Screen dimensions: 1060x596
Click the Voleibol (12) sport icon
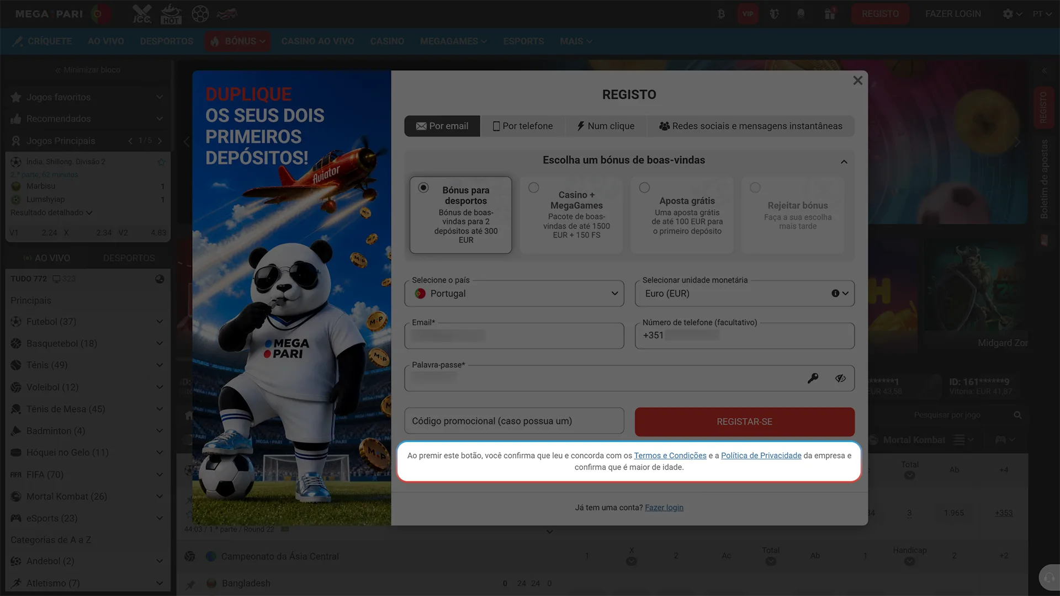tap(16, 387)
